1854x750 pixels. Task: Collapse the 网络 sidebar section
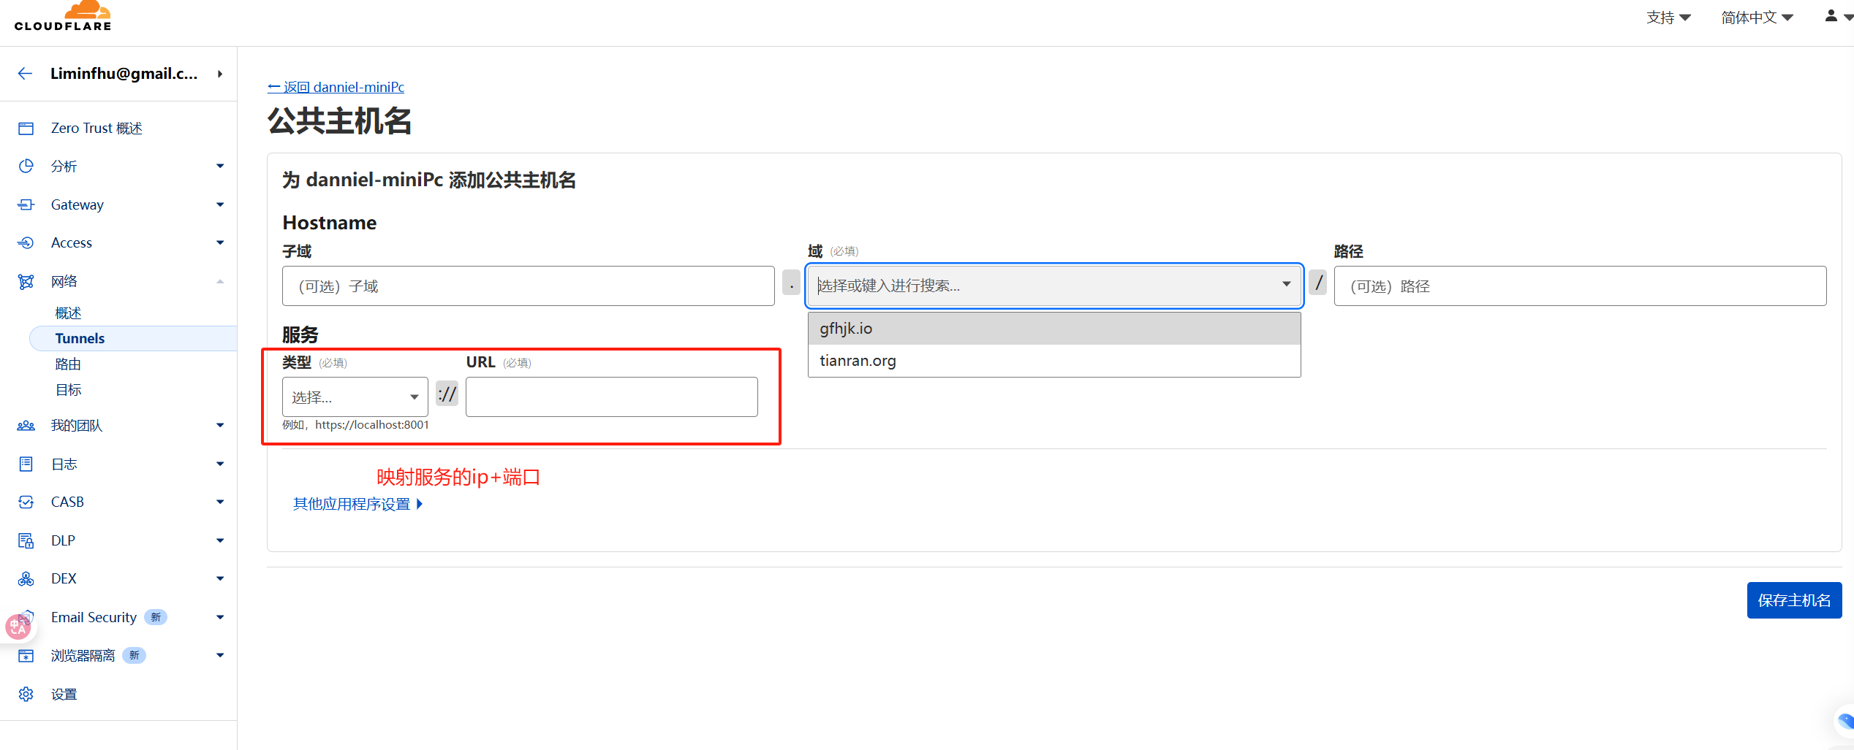click(220, 281)
